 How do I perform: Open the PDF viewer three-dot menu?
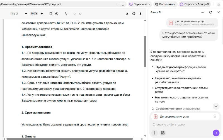140,13
